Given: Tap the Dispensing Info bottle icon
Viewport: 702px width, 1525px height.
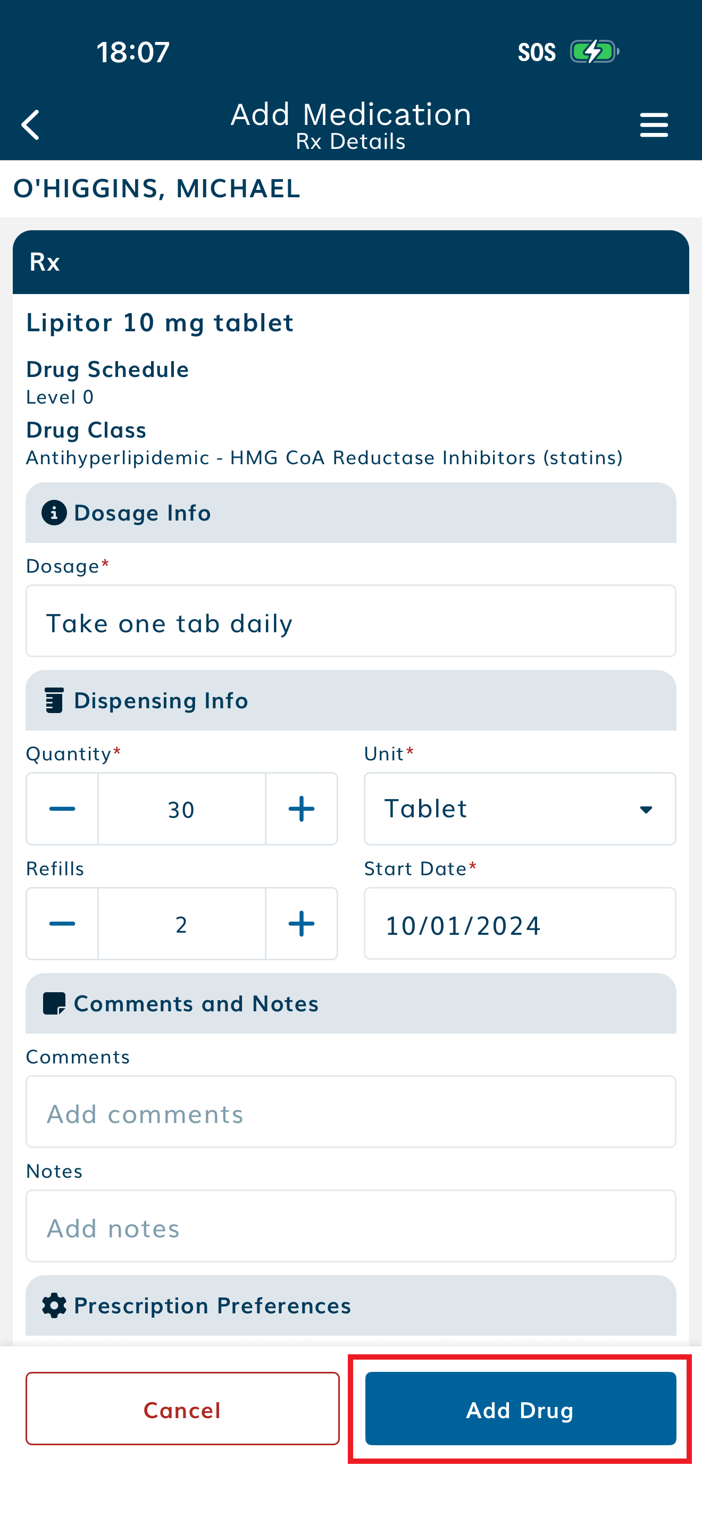Looking at the screenshot, I should 54,700.
